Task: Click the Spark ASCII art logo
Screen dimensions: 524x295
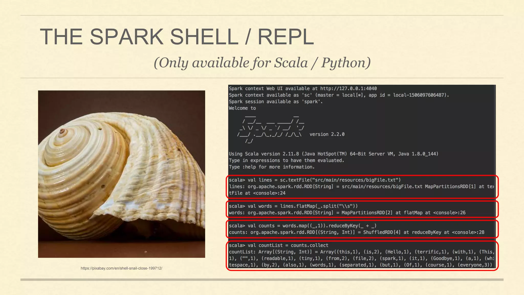Action: (271, 129)
